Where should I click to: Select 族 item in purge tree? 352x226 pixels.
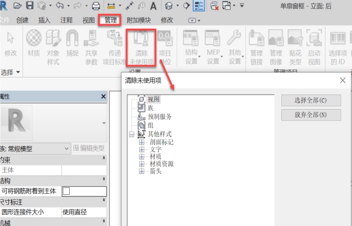(151, 108)
